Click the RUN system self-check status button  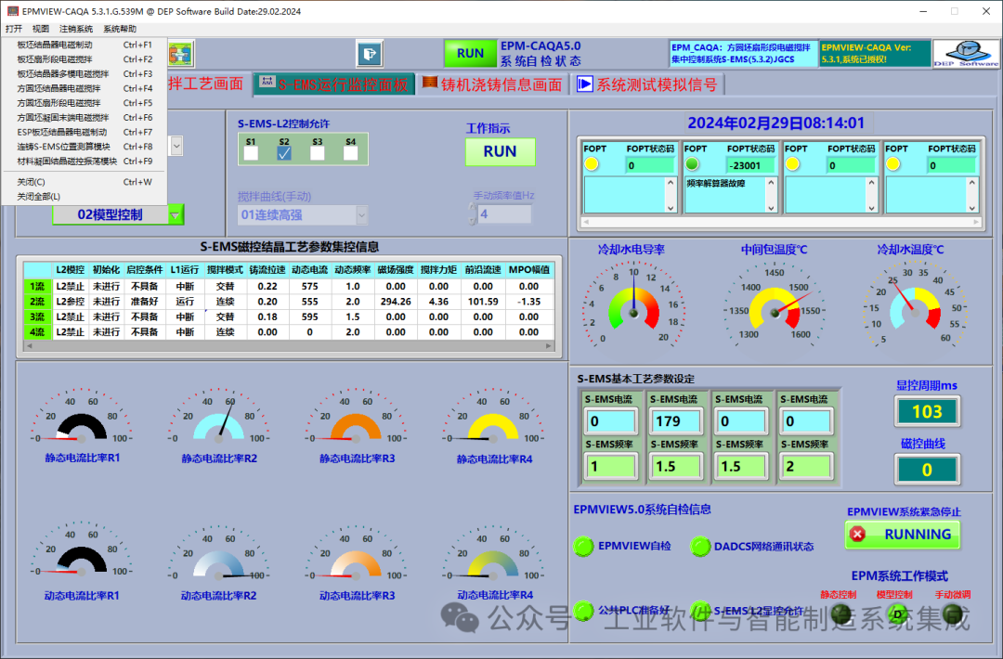click(x=470, y=54)
